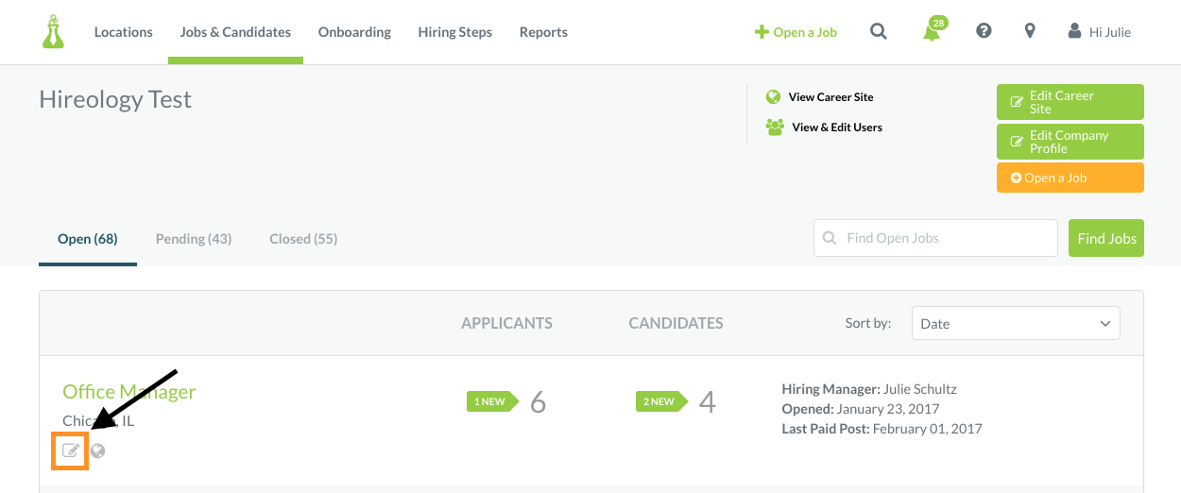Switch to the Pending (43) tab
The height and width of the screenshot is (493, 1181).
(x=194, y=239)
